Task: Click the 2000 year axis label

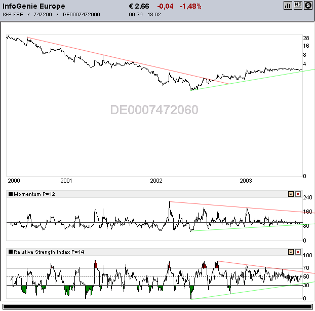Action: pos(14,181)
